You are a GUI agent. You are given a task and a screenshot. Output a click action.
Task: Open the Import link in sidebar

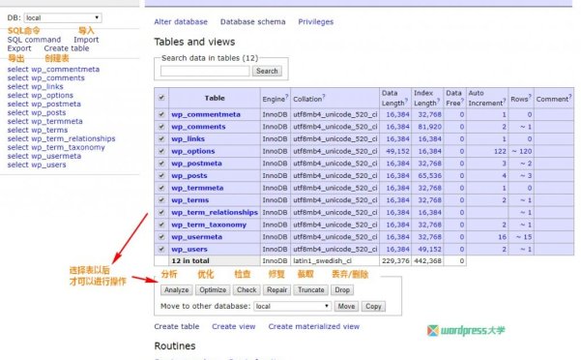(x=86, y=40)
